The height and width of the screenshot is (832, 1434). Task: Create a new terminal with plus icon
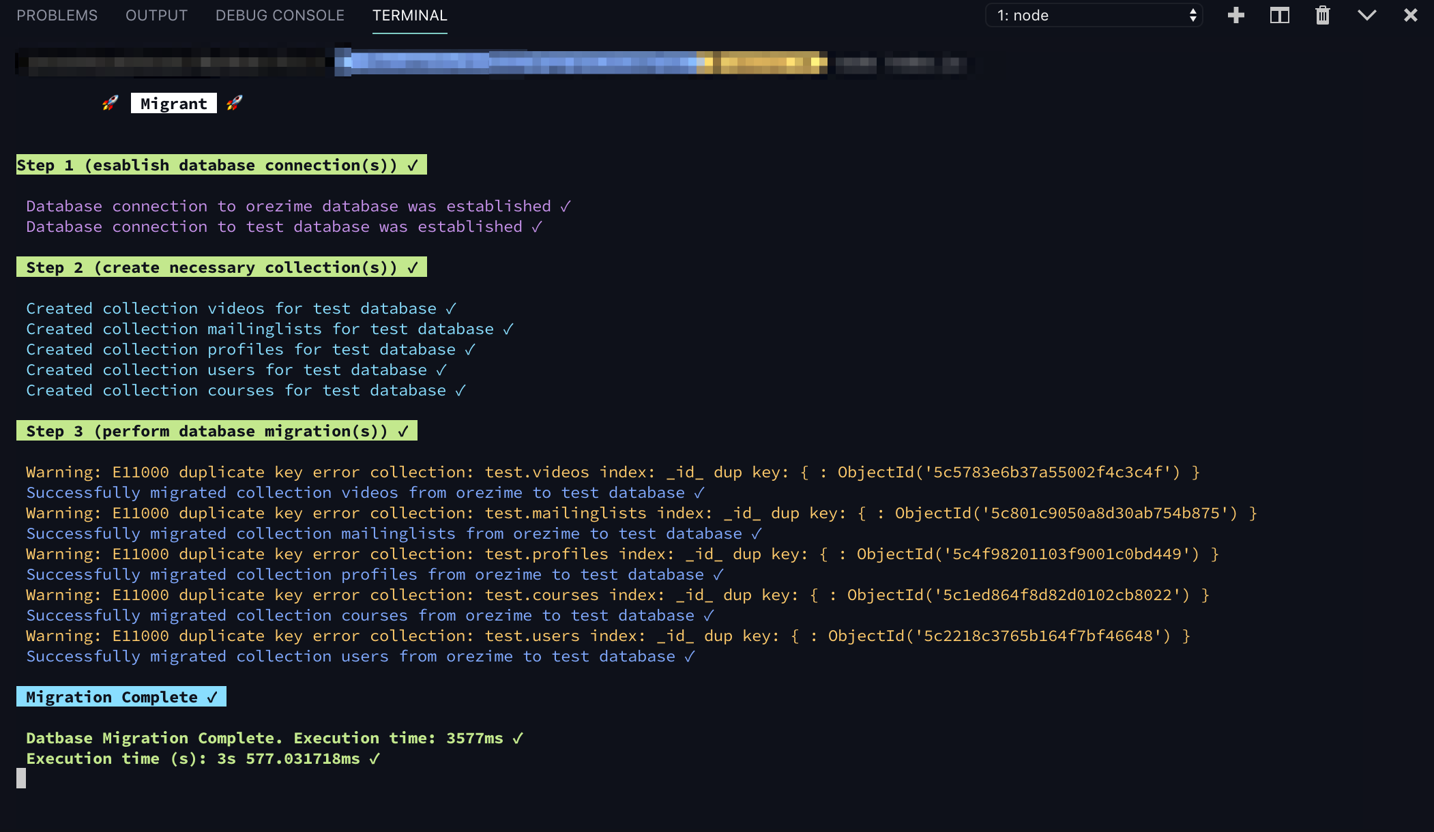point(1235,15)
